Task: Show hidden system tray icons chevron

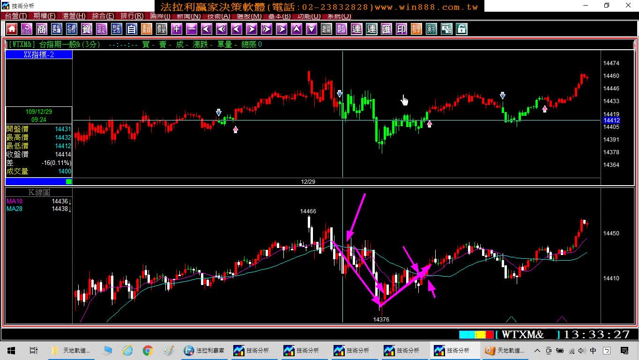Action: pos(537,351)
